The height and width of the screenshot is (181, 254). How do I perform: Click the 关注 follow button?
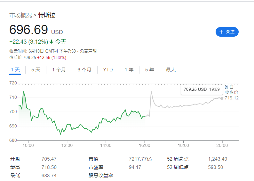(227, 32)
